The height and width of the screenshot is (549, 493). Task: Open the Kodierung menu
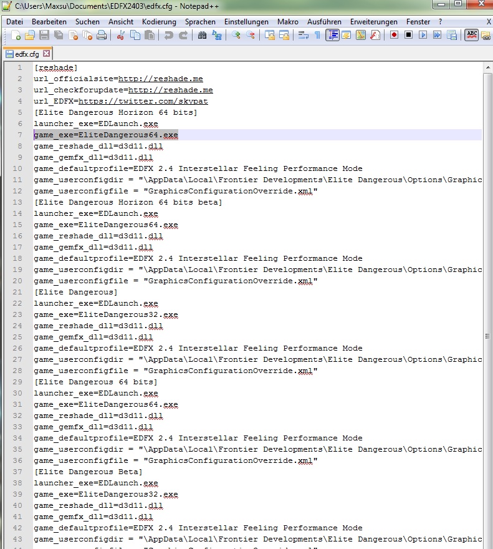coord(159,22)
